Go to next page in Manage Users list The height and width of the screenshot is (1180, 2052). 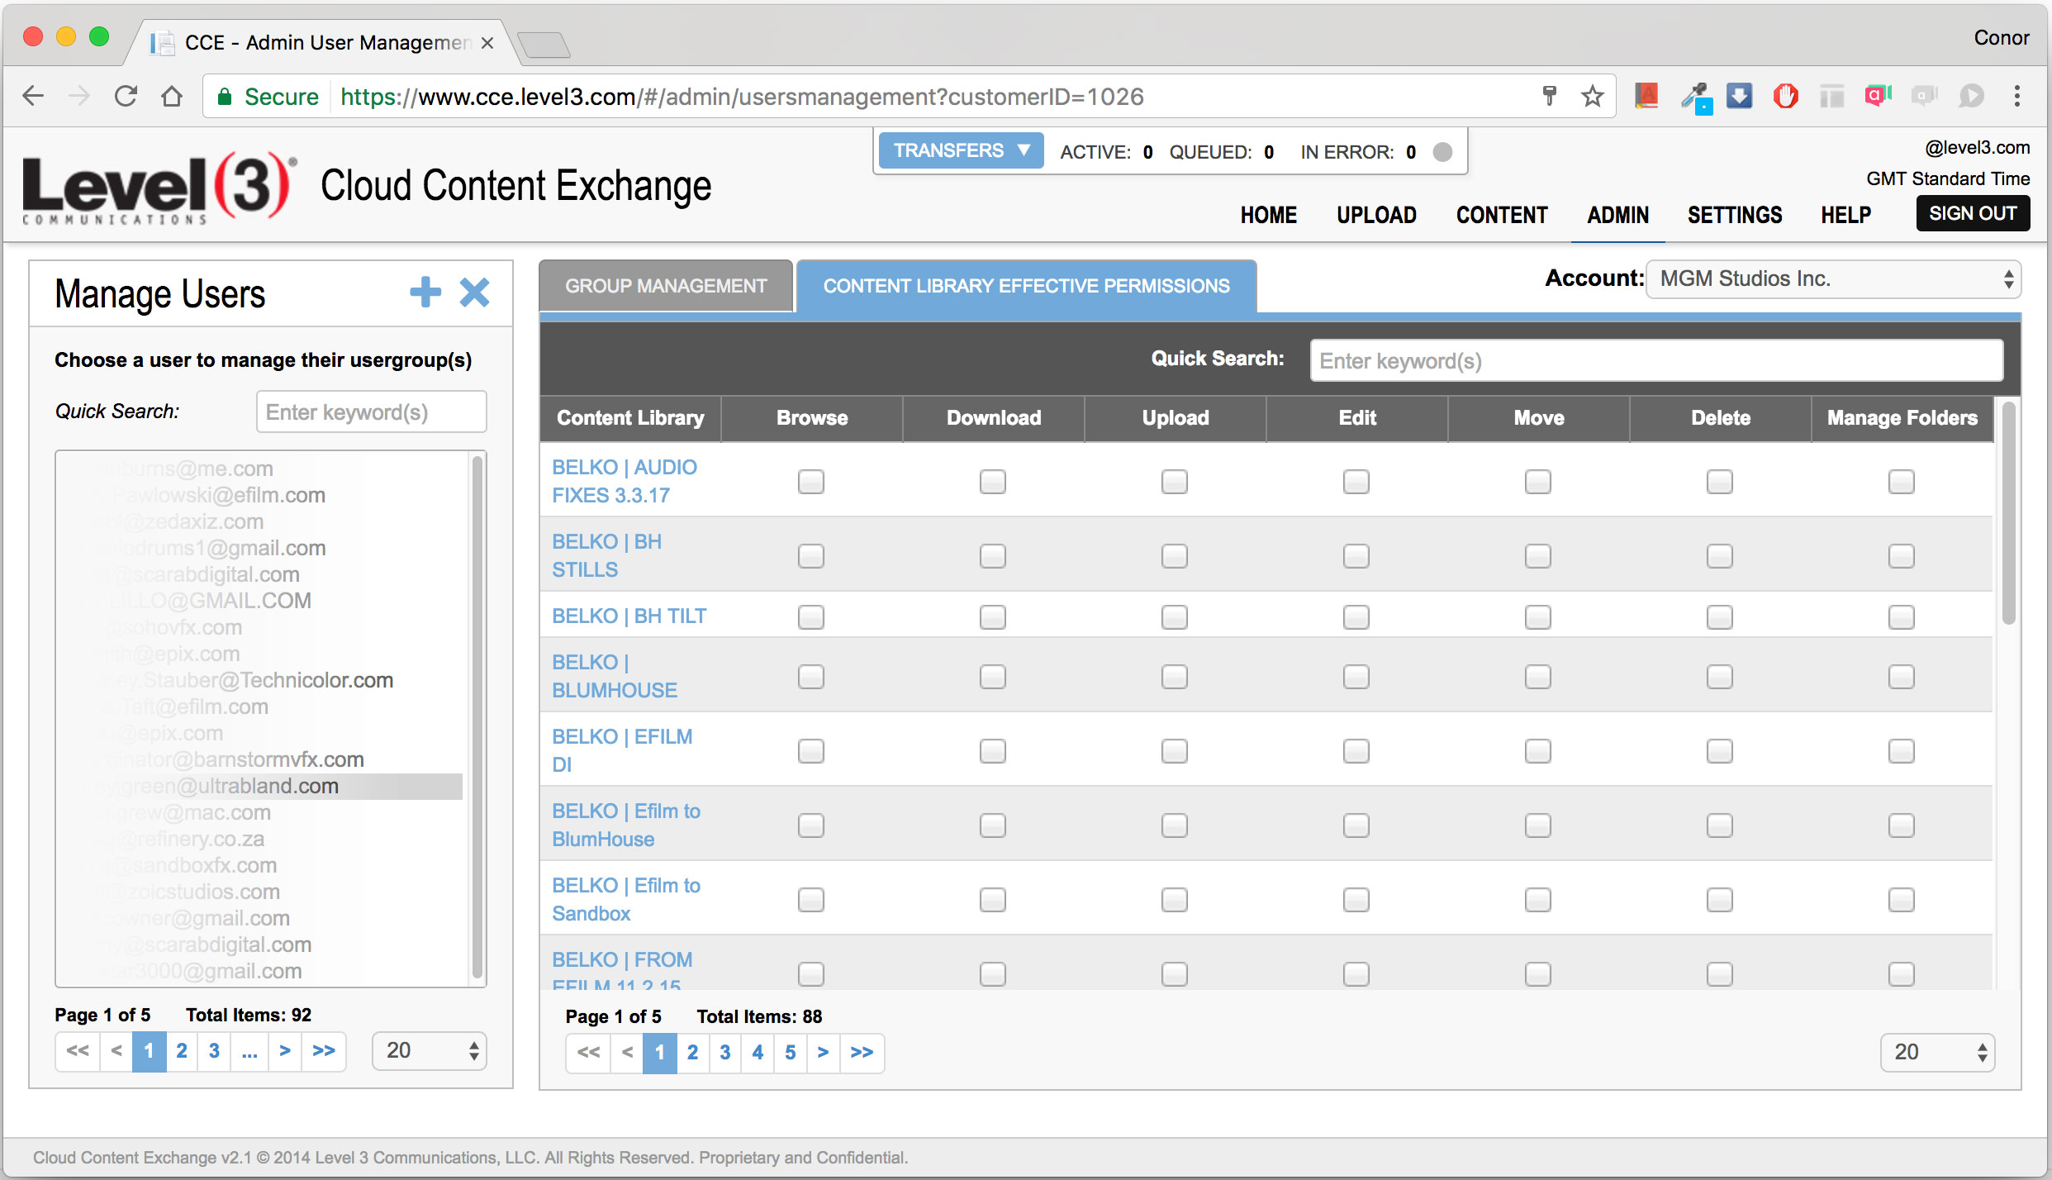[x=285, y=1051]
